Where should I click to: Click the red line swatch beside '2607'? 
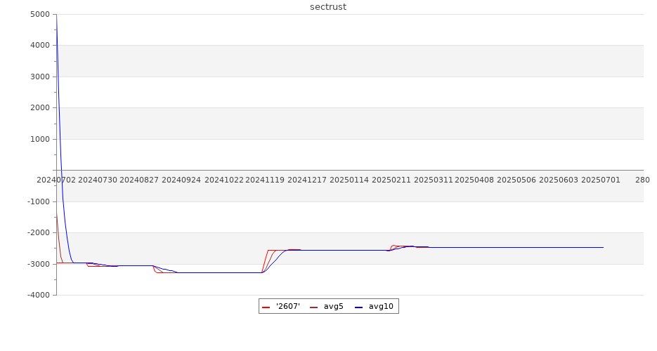click(266, 307)
